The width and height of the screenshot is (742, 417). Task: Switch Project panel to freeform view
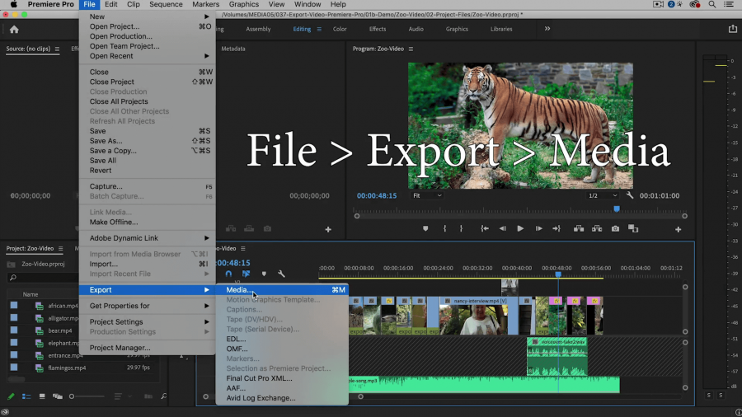point(58,396)
